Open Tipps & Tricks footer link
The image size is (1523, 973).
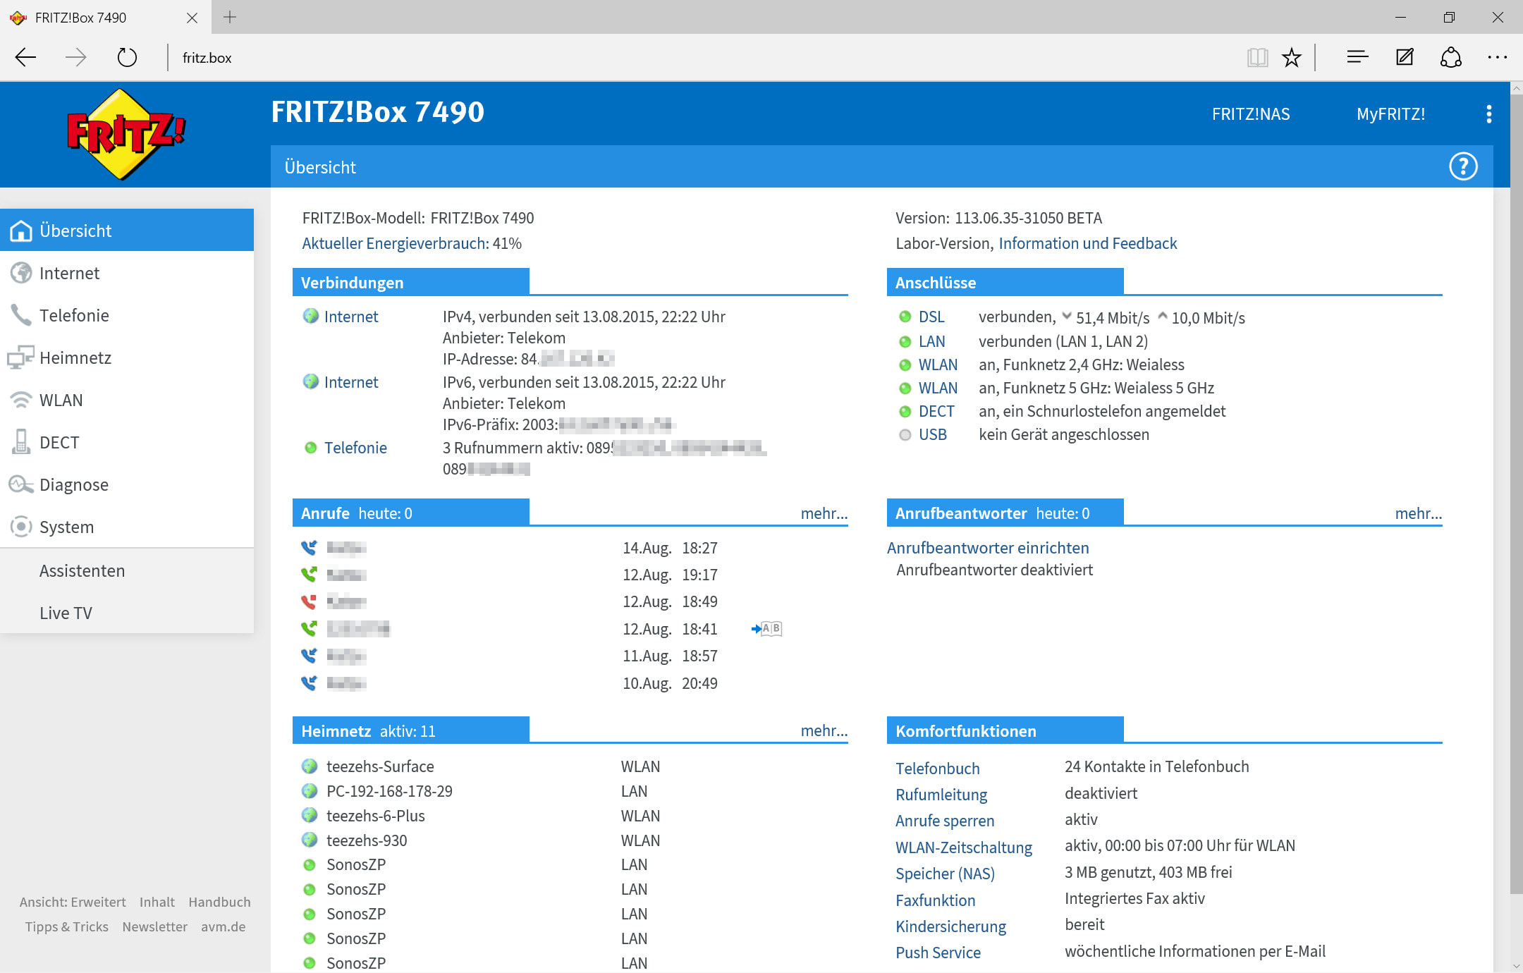click(67, 926)
